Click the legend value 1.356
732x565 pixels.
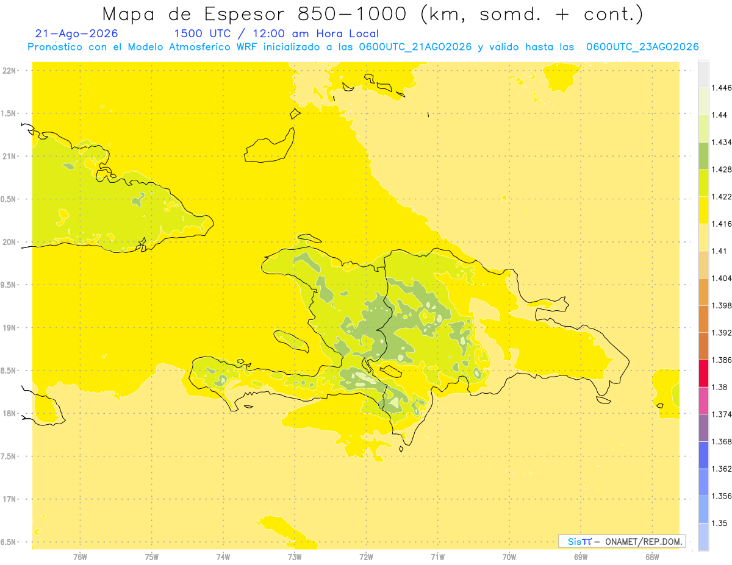tap(722, 496)
